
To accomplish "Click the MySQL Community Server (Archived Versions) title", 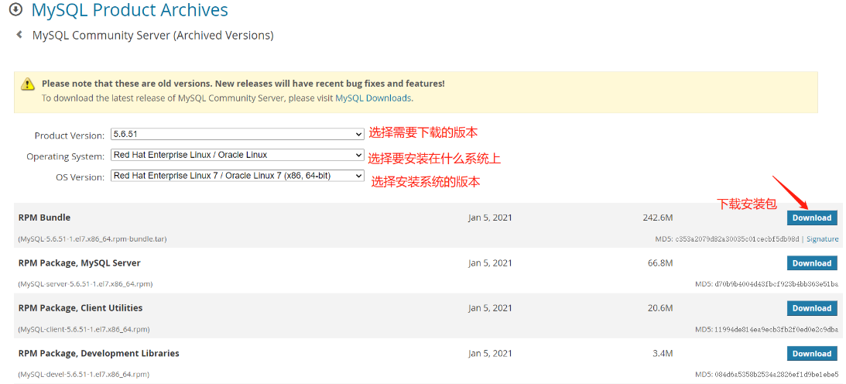I will click(152, 36).
